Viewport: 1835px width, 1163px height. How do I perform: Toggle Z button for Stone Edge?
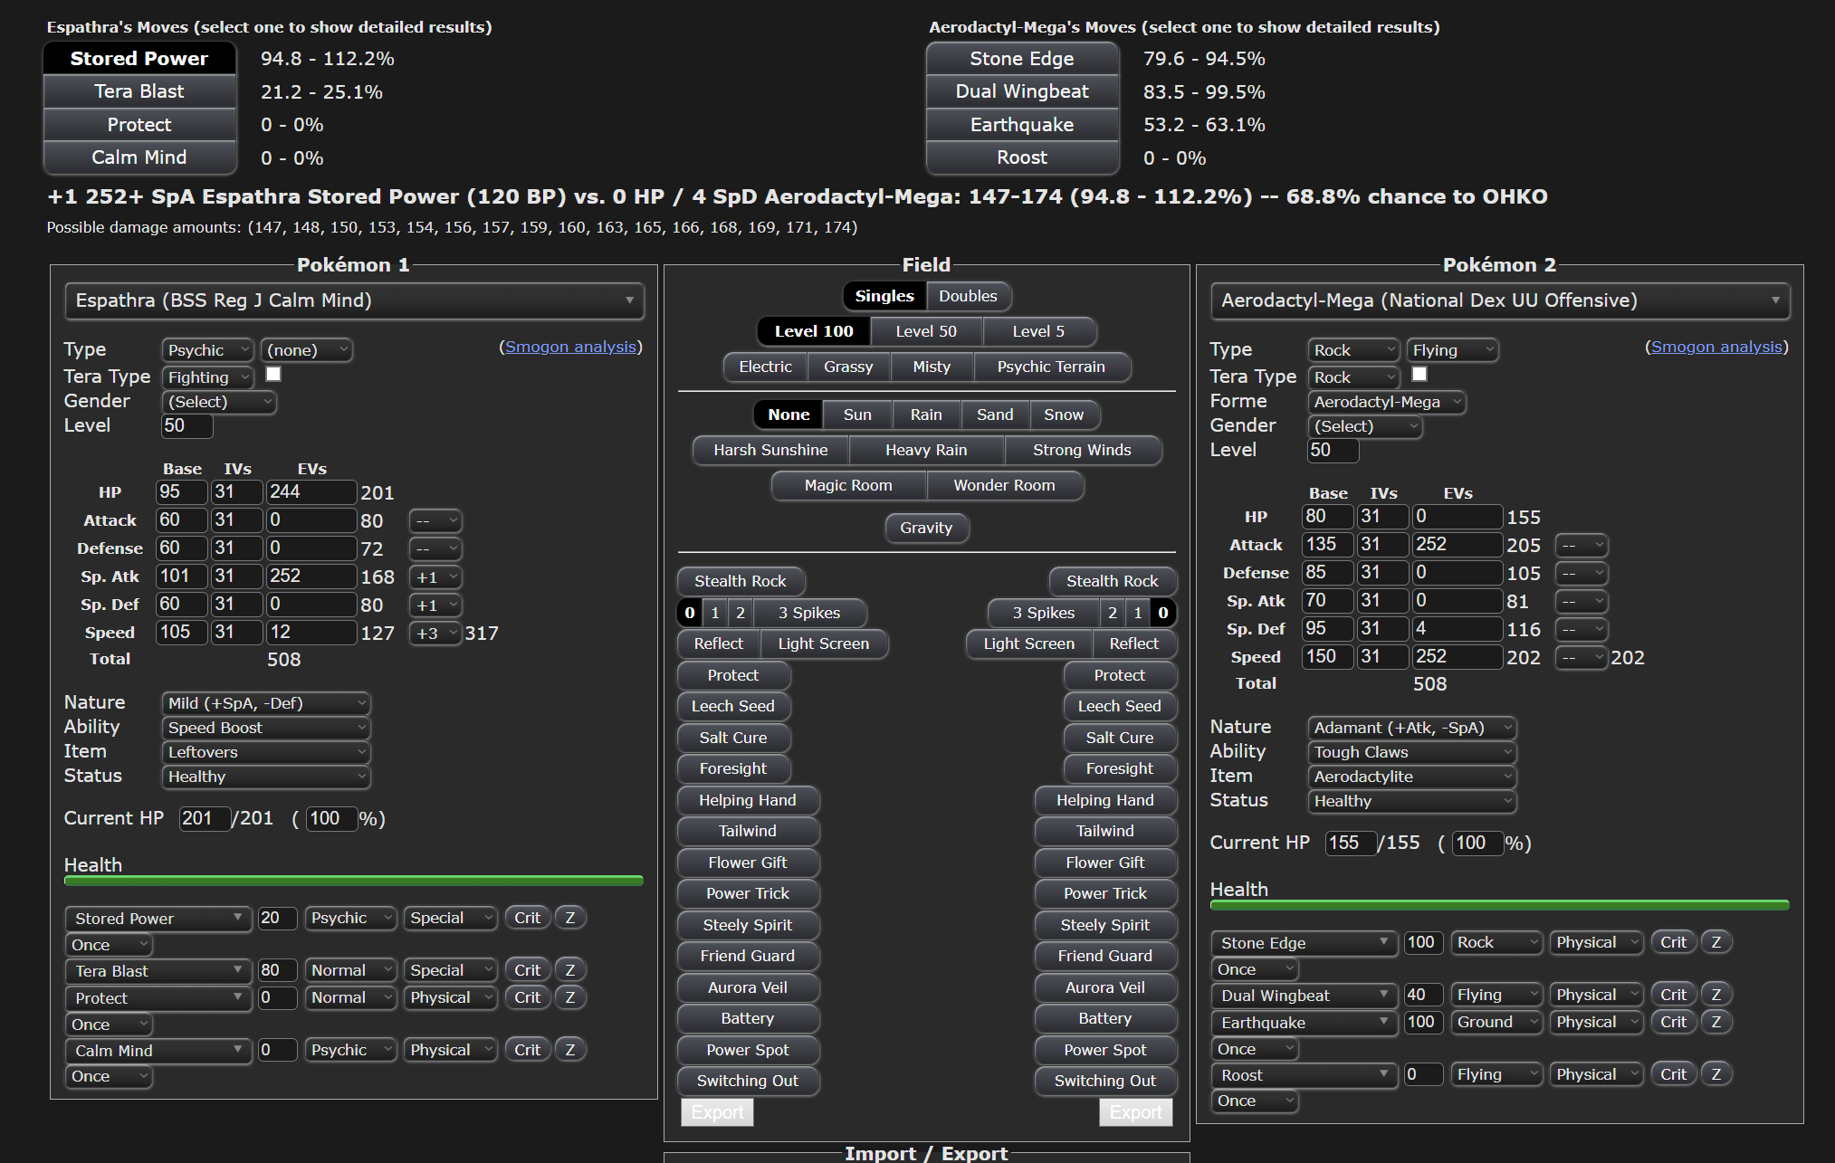1716,942
